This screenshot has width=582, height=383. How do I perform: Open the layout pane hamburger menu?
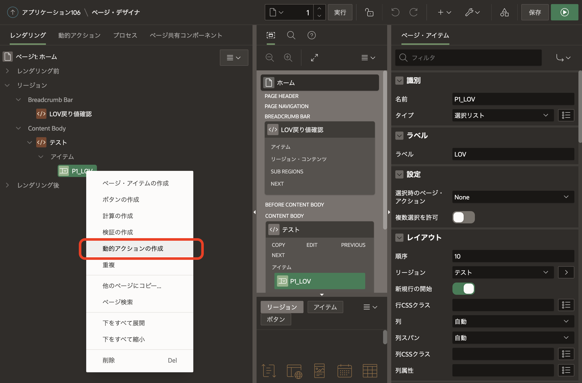tap(368, 58)
